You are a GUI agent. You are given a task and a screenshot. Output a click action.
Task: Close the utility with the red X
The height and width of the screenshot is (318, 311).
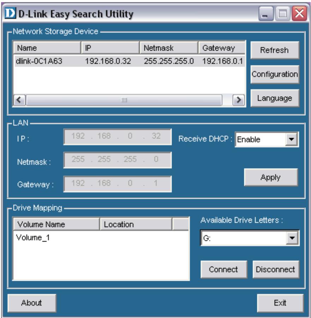click(x=299, y=13)
